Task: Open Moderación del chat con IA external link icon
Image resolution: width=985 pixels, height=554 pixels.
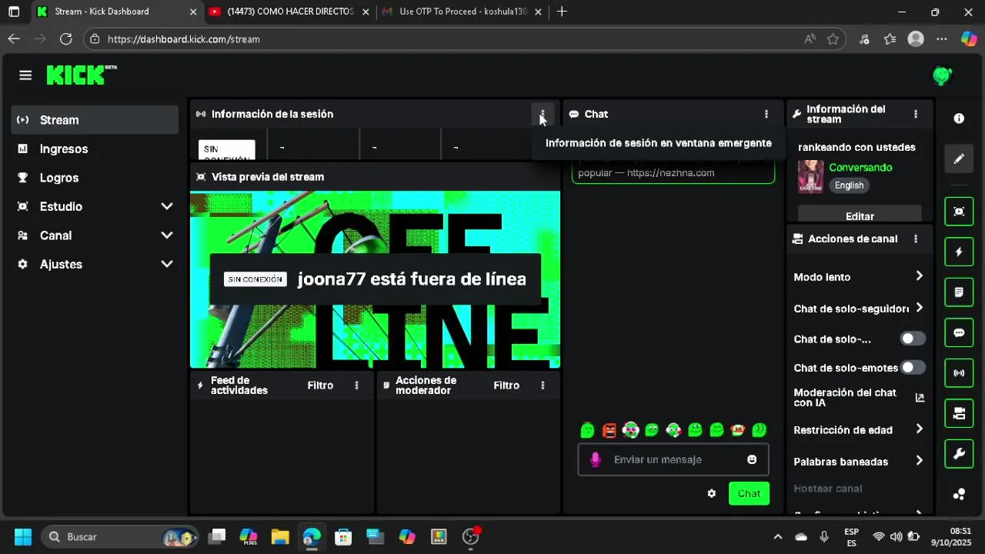Action: point(919,398)
